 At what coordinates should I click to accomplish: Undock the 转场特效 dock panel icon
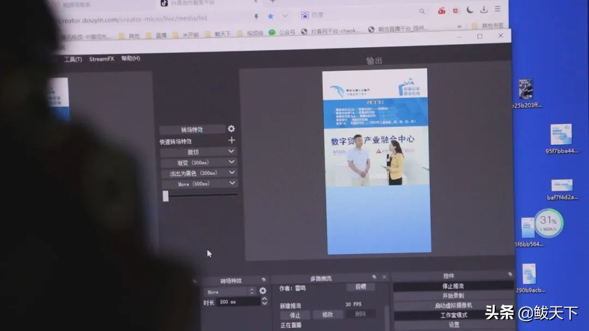pyautogui.click(x=264, y=280)
